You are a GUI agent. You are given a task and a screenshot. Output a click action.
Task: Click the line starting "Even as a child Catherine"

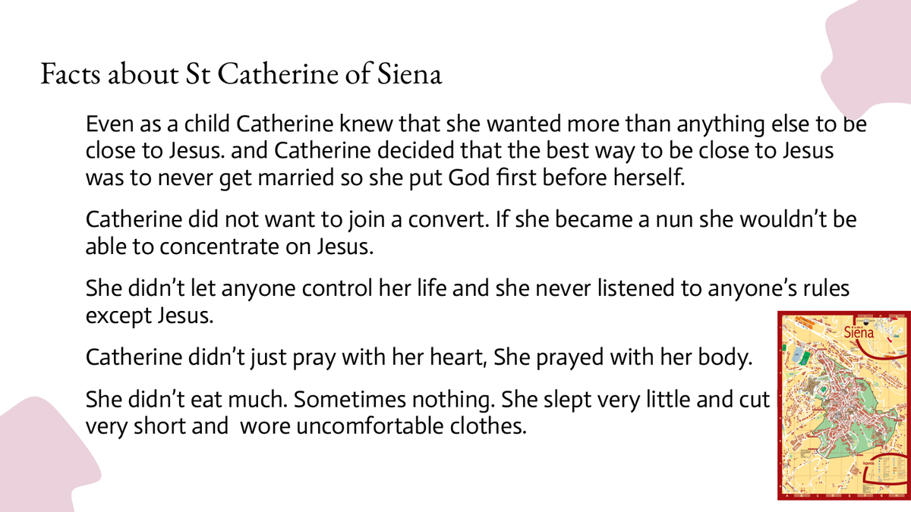click(x=477, y=124)
